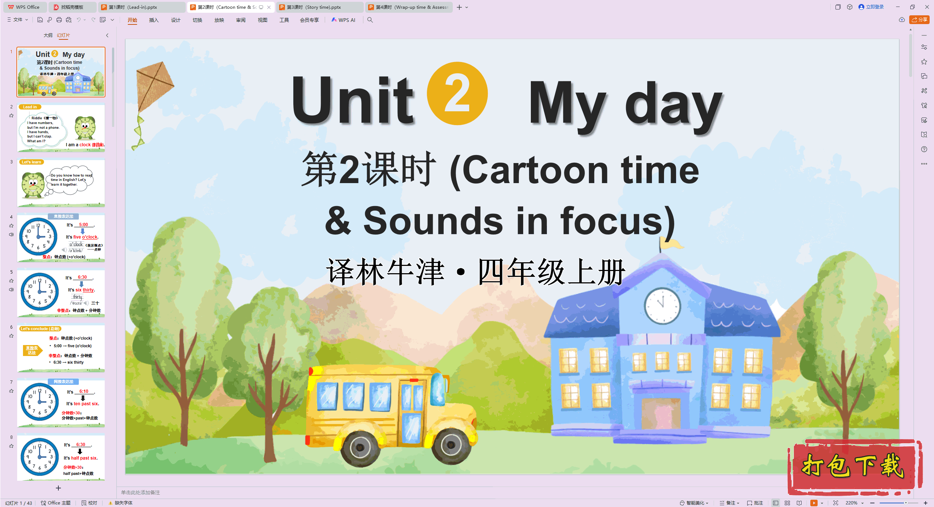
Task: Star slide 2 using its favorite icon
Action: pos(11,115)
